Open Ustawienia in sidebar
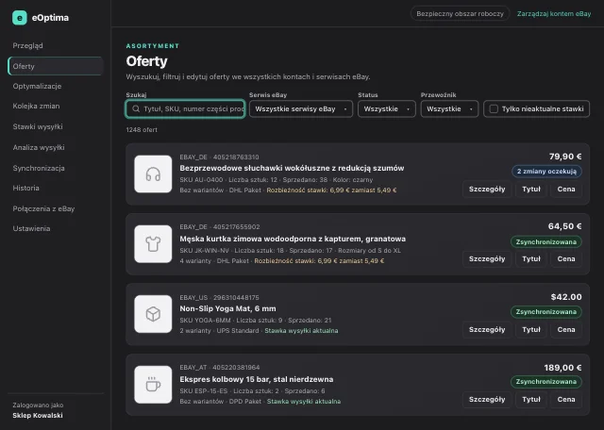Image resolution: width=604 pixels, height=430 pixels. pyautogui.click(x=55, y=228)
